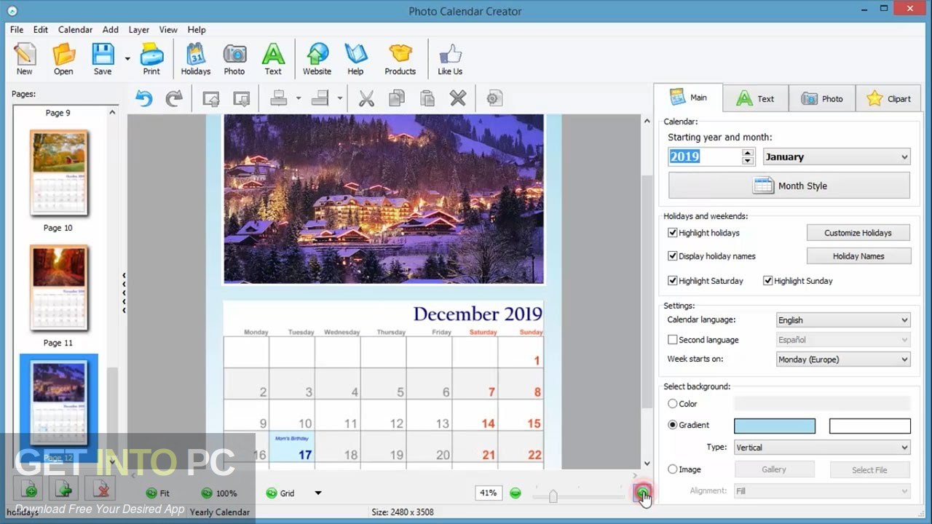Viewport: 932px width, 524px height.
Task: Expand the horizontal align dropdown arrow
Action: point(298,98)
